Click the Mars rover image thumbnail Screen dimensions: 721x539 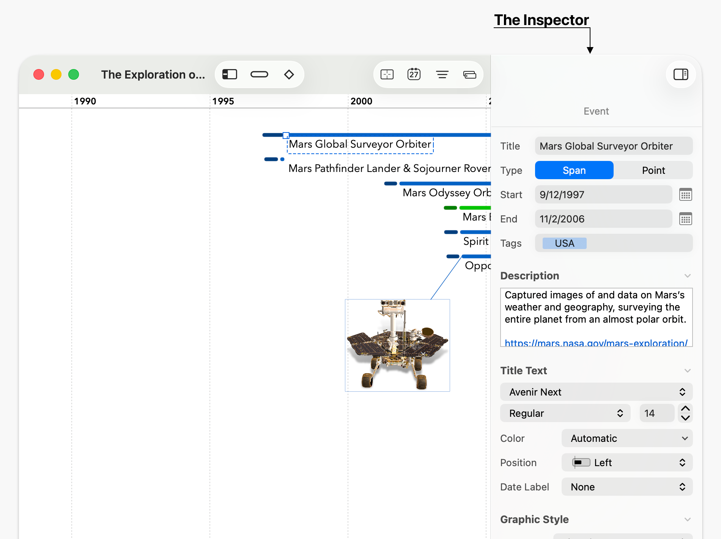click(x=397, y=345)
